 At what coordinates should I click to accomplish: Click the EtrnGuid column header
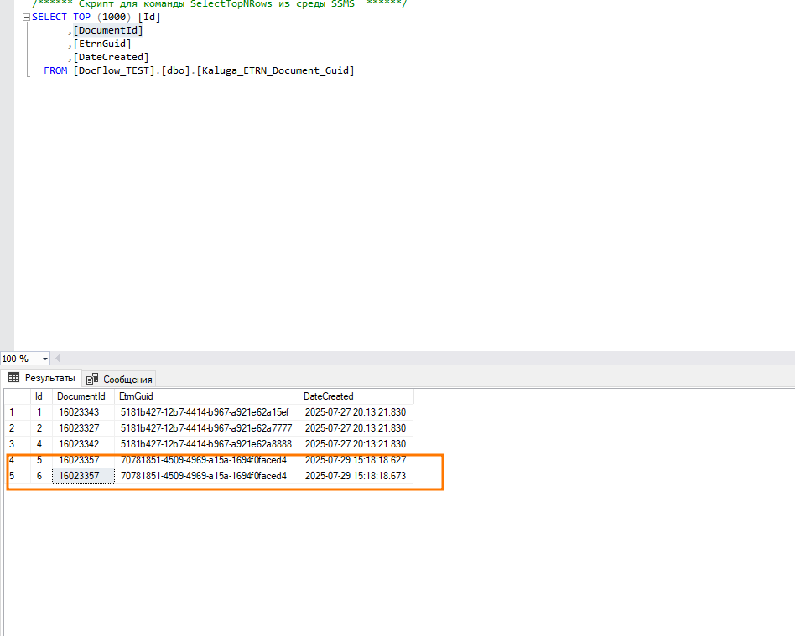207,396
